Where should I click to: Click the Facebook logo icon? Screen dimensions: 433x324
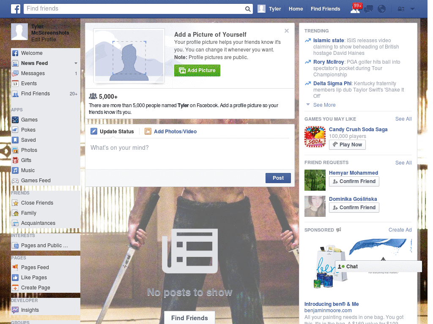[x=16, y=9]
